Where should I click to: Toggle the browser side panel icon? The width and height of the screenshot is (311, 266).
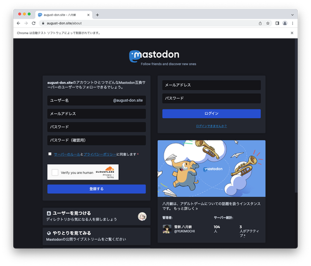point(277,23)
